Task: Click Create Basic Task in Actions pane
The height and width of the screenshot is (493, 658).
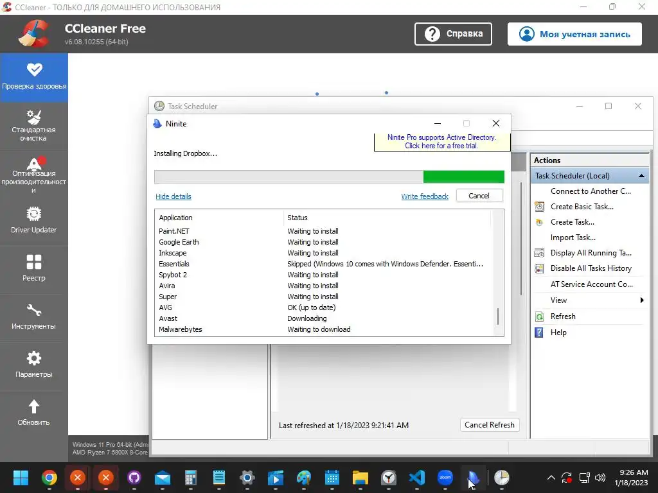Action: 582,207
